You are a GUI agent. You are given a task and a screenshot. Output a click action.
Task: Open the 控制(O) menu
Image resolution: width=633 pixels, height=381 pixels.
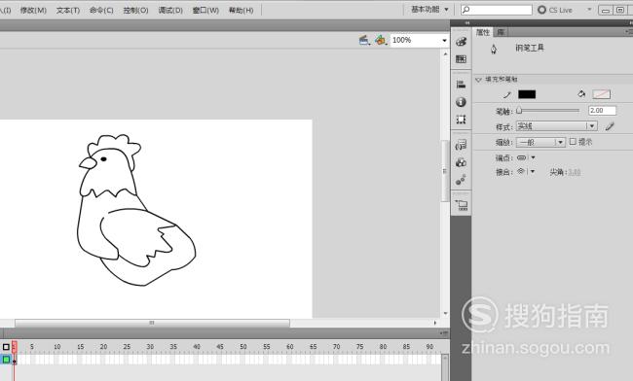pos(135,10)
